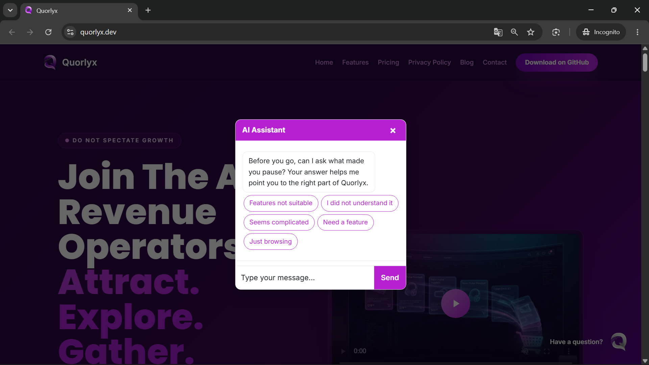
Task: Reload the quorlyx.dev page
Action: [x=48, y=32]
